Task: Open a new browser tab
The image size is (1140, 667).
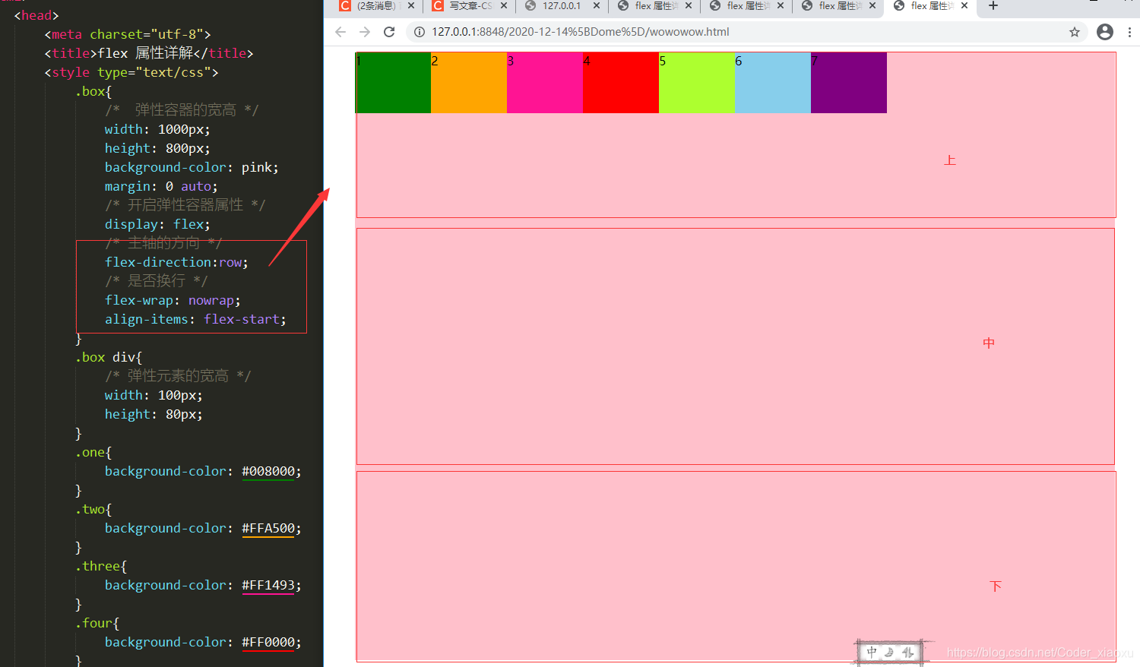Action: (993, 6)
